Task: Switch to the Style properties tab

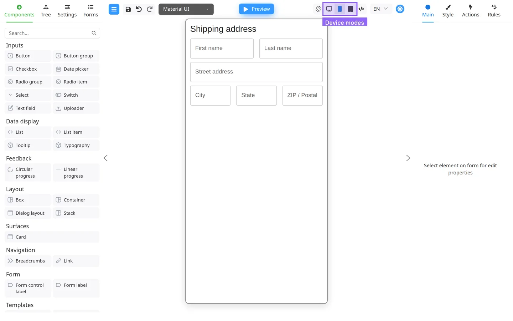Action: [x=448, y=11]
